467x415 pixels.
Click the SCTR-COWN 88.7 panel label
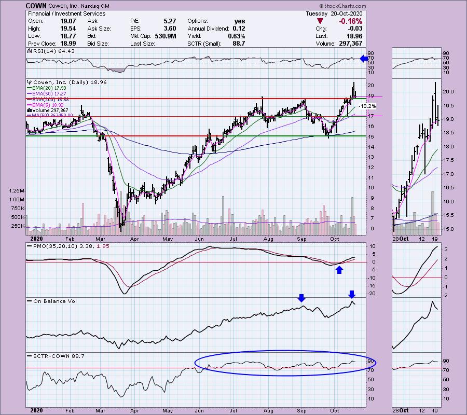tap(56, 356)
